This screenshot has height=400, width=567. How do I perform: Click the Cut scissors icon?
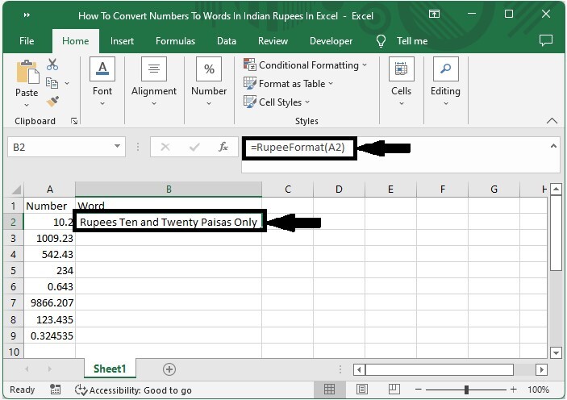[x=52, y=65]
